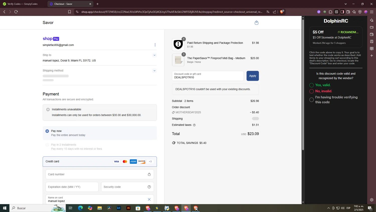The height and width of the screenshot is (212, 376).
Task: Click the PaperSavor Fireproof Midi Bag thumbnail
Action: (x=178, y=60)
